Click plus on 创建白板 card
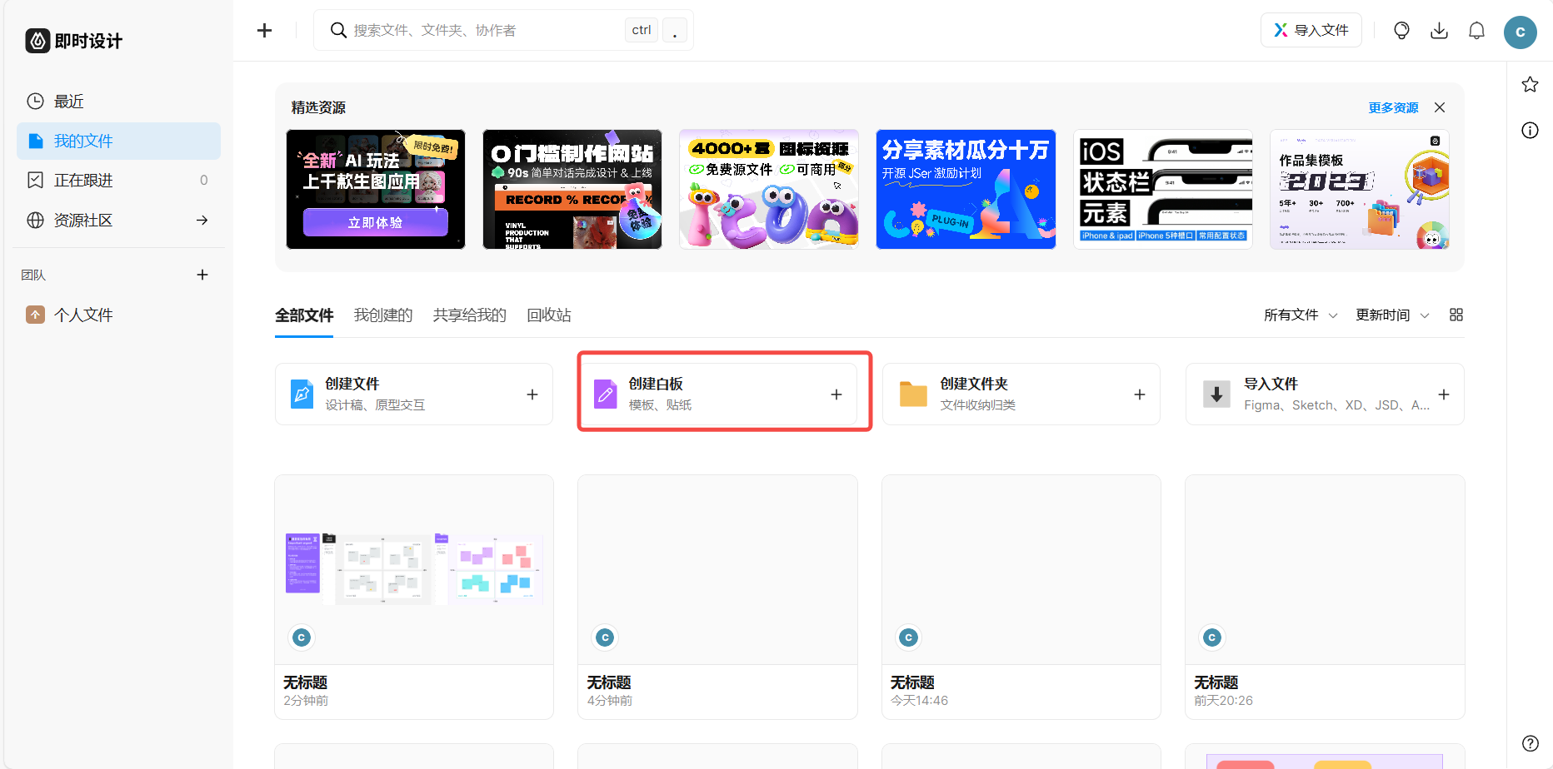1553x769 pixels. click(836, 394)
